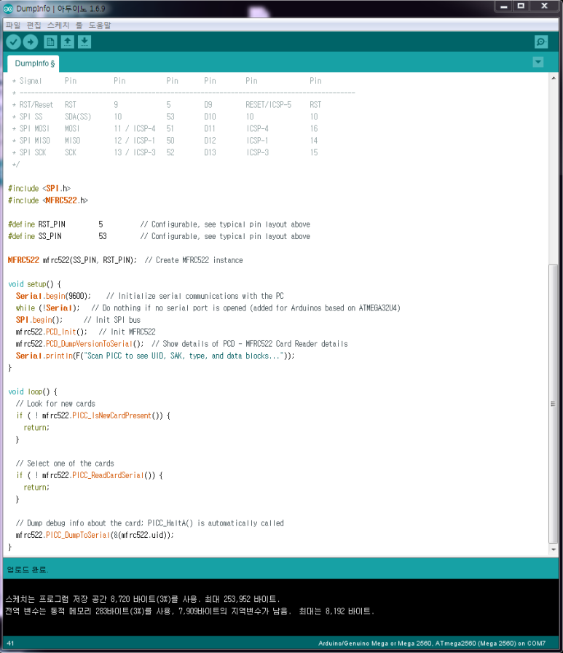Viewport: 563px width, 653px height.
Task: Click the '// Dump debug info about the card' comment
Action: [x=150, y=523]
